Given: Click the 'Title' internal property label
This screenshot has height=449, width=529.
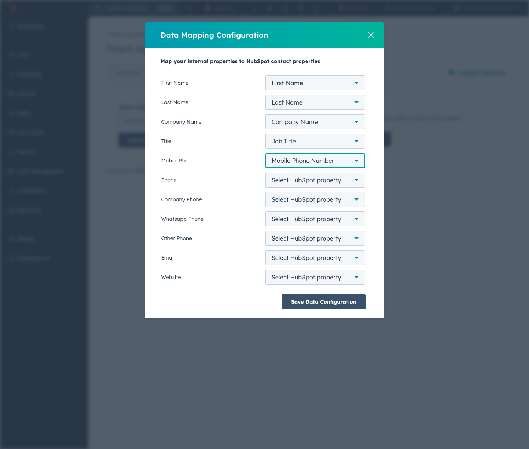Looking at the screenshot, I should click(x=166, y=141).
